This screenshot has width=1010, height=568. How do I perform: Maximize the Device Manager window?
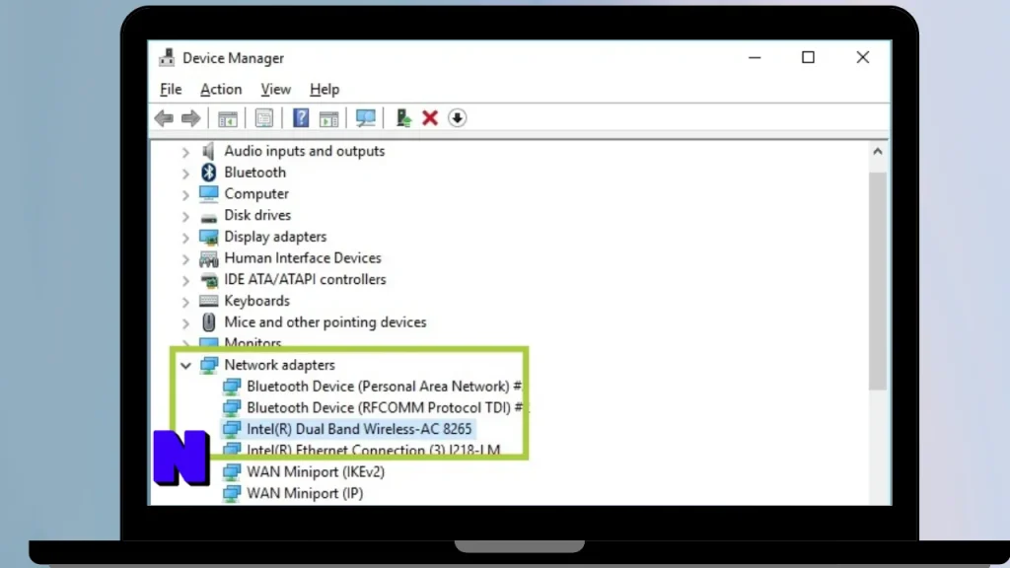click(808, 57)
